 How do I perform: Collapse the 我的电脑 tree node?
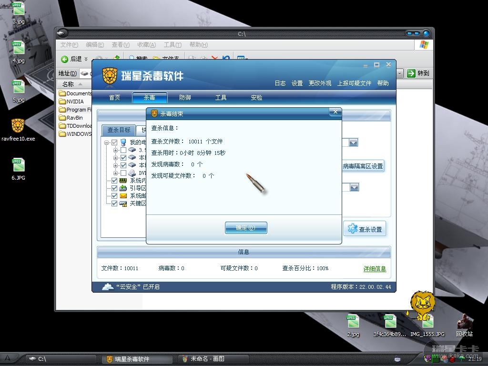click(107, 142)
